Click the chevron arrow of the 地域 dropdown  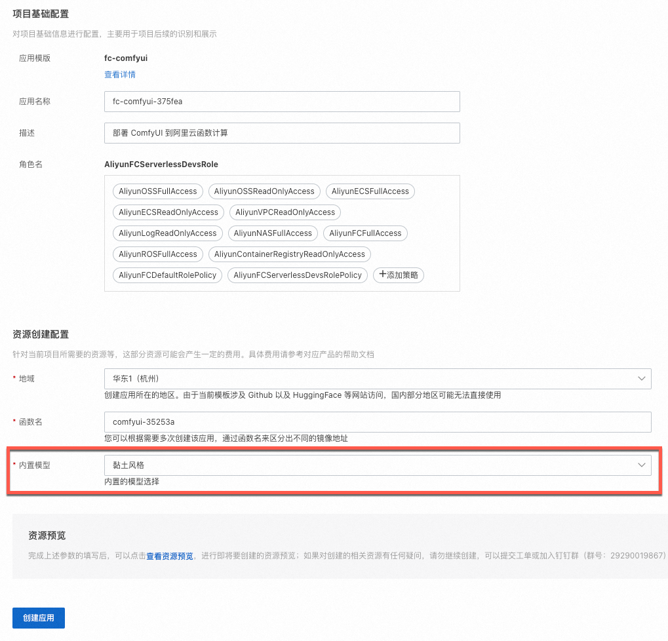coord(641,379)
